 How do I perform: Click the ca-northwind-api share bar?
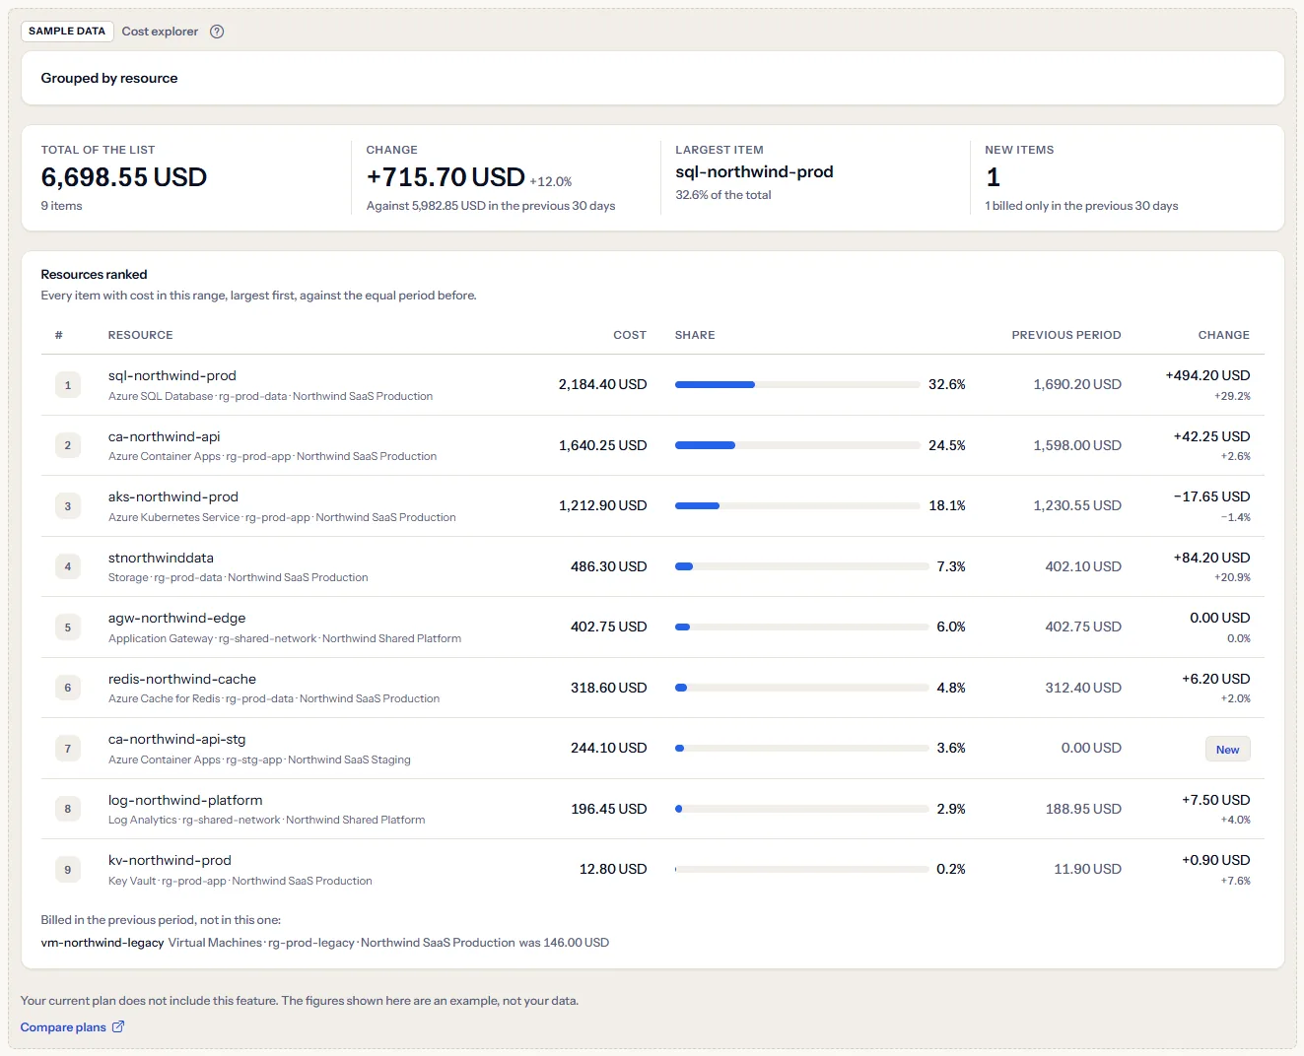797,445
